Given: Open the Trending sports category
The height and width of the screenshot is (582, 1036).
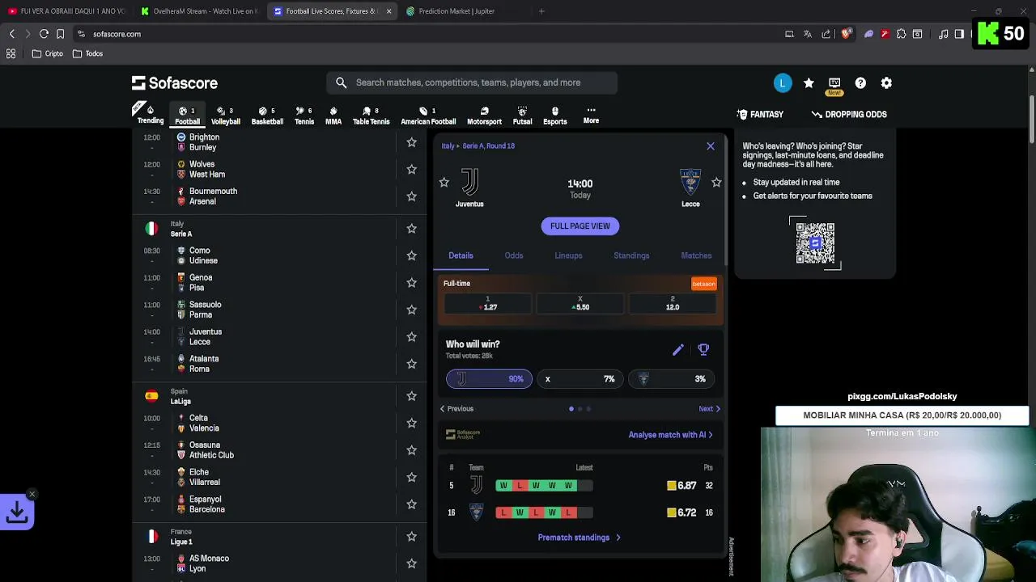Looking at the screenshot, I should 150,115.
